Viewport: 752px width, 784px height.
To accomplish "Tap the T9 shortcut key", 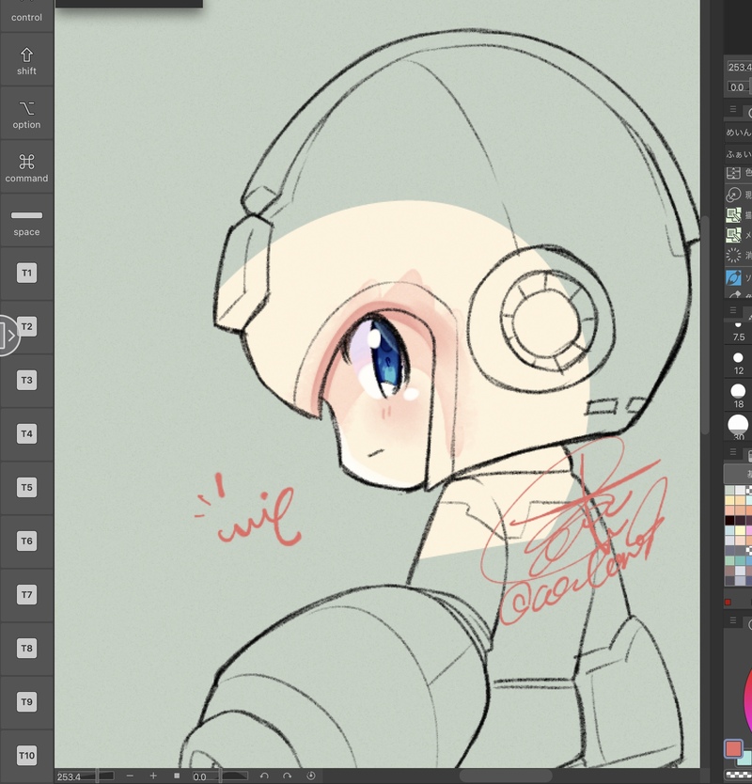I will coord(26,701).
